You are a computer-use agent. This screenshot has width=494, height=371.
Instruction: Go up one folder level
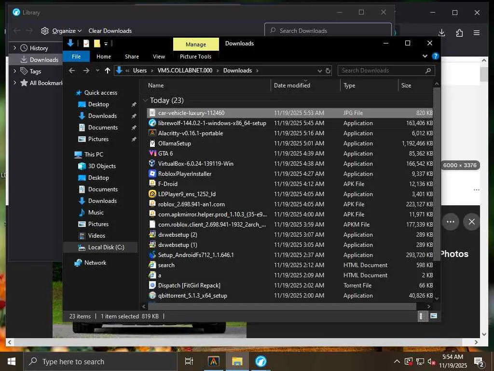[x=108, y=71]
